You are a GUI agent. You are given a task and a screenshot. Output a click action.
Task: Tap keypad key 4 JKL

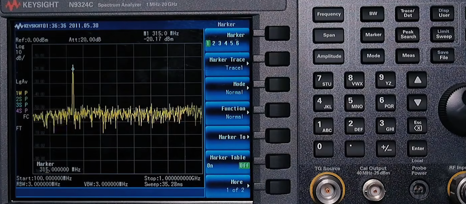coord(323,103)
